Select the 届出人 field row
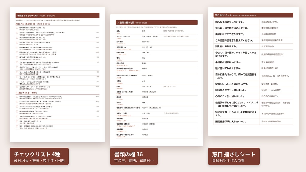The image size is (306, 172). click(x=157, y=103)
